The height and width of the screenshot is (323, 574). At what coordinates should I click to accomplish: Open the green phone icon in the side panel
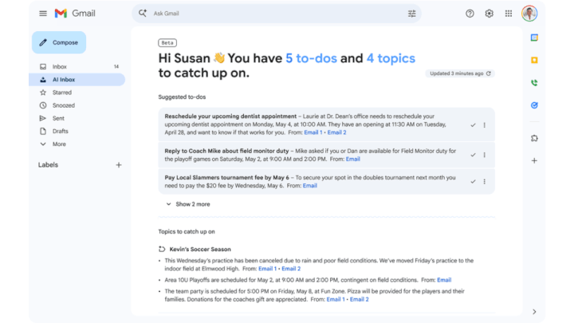(534, 83)
